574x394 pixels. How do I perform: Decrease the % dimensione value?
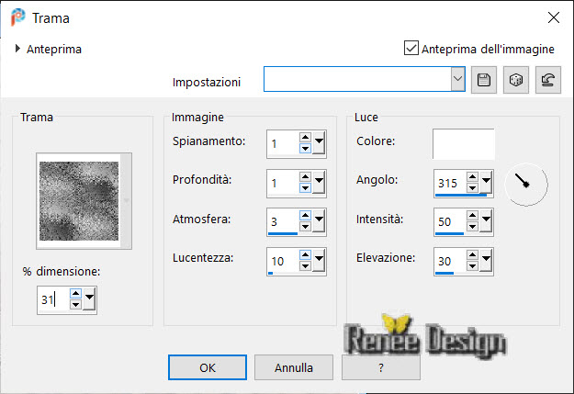pyautogui.click(x=75, y=304)
